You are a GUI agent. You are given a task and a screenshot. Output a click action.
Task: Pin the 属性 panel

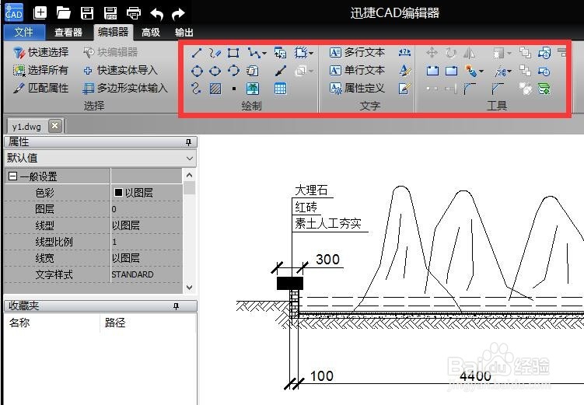pyautogui.click(x=188, y=141)
